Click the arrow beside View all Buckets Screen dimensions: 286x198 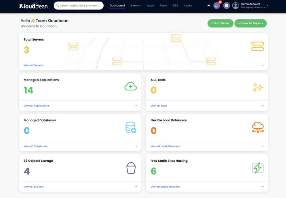coord(135,187)
